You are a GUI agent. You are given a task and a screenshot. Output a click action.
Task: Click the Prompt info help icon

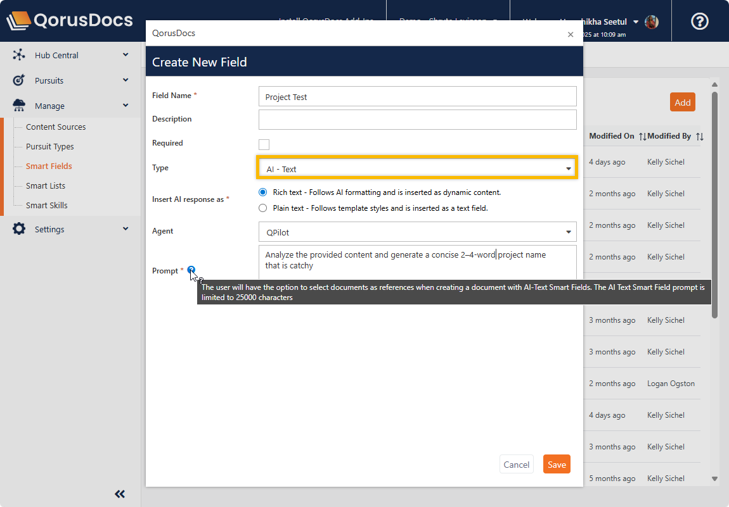[191, 270]
